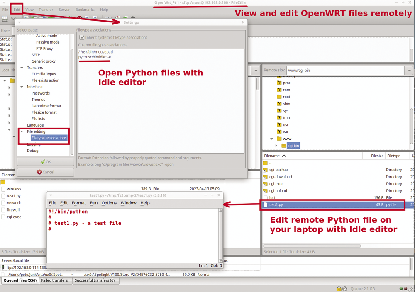Open the Site Manager toolbar icon
The image size is (415, 292).
(x=4, y=17)
